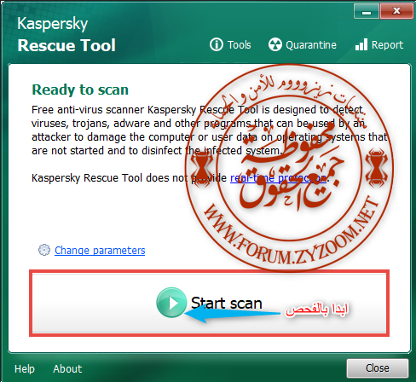This screenshot has width=416, height=382.
Task: Open the Report section
Action: pyautogui.click(x=387, y=45)
